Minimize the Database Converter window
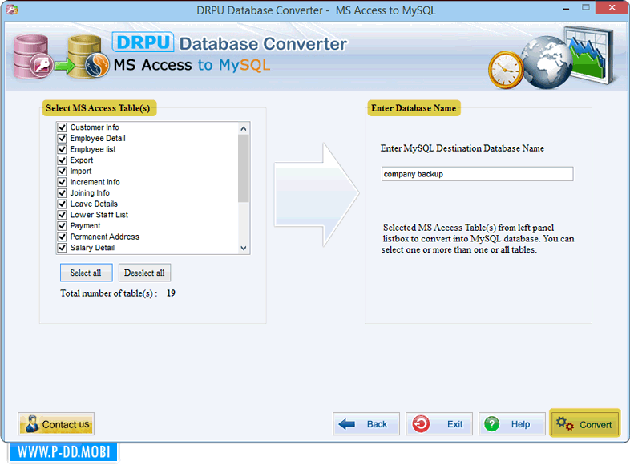This screenshot has width=630, height=465. pyautogui.click(x=566, y=9)
